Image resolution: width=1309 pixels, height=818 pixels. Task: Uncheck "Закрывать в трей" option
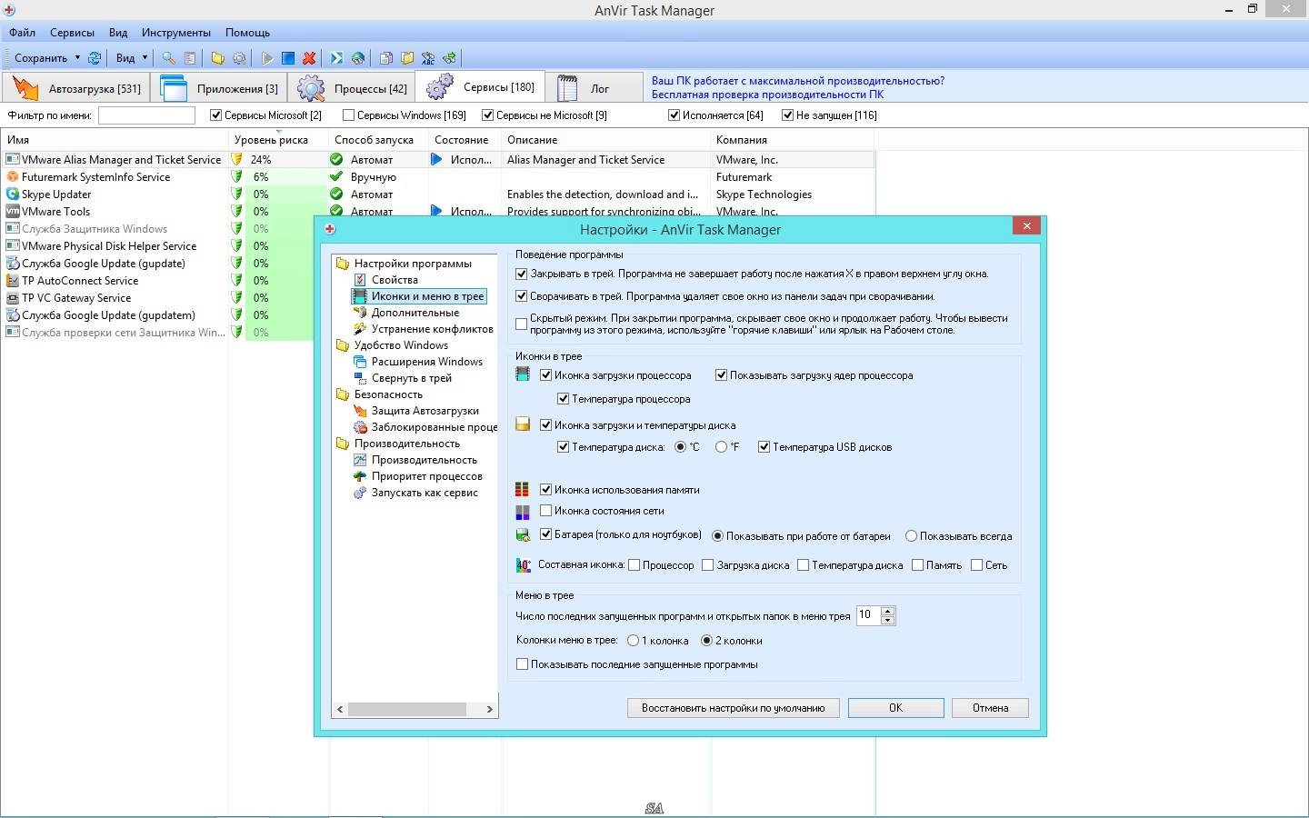pyautogui.click(x=522, y=274)
